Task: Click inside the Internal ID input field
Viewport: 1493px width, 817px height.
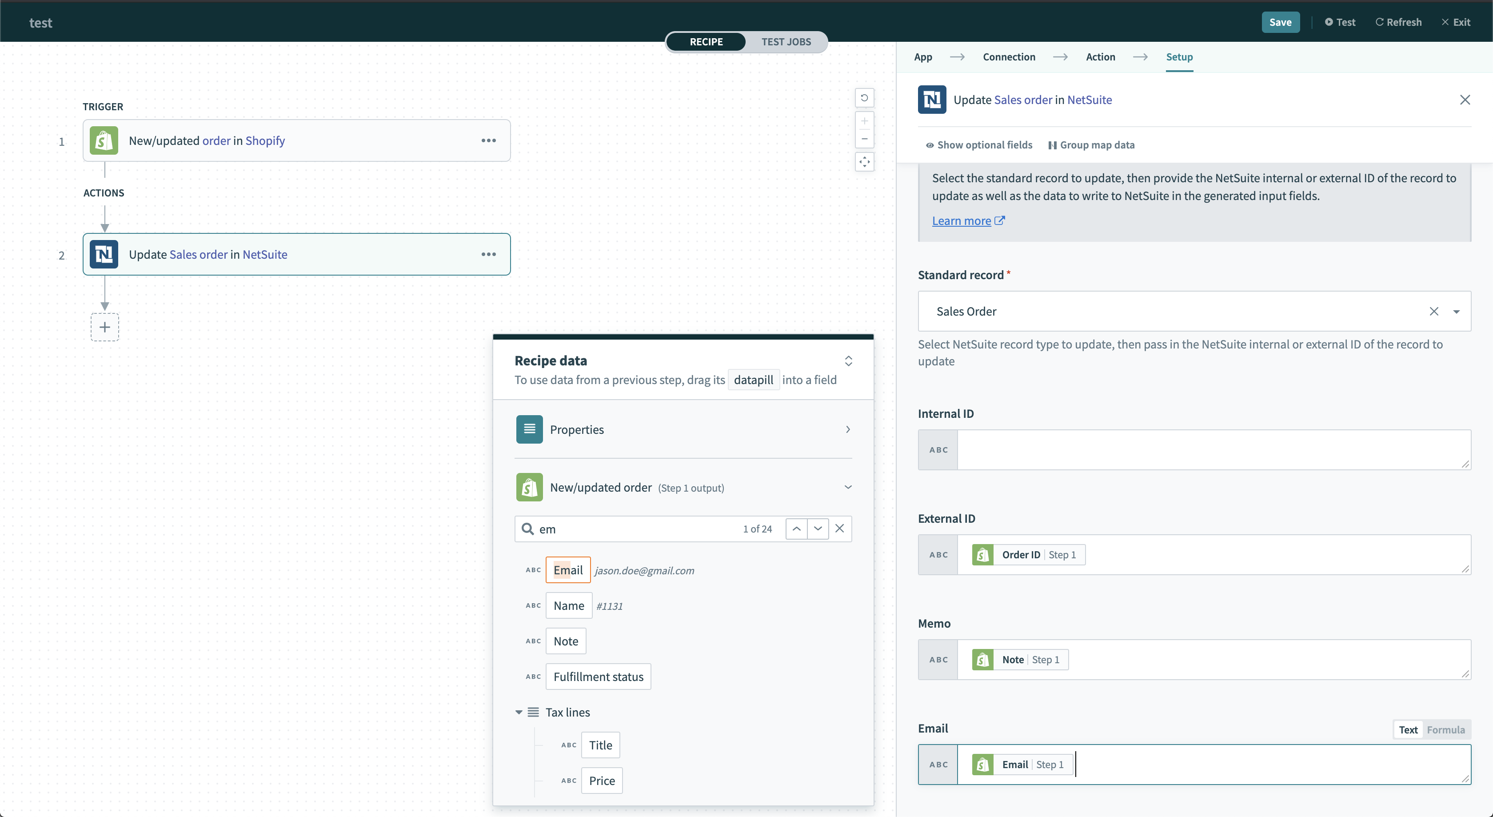Action: (1211, 449)
